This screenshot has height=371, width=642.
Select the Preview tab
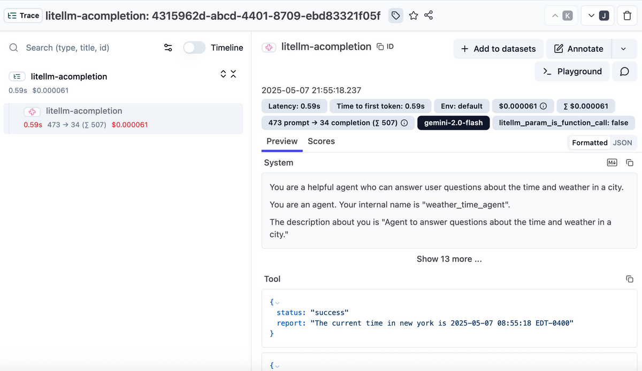pos(282,141)
